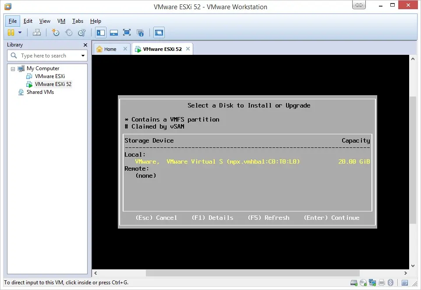Click the powered-off VMware ESXi VM icon

pos(29,76)
